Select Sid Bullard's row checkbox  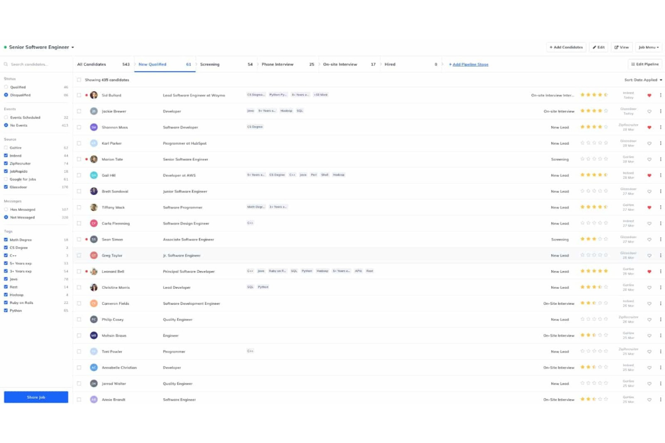coord(79,95)
